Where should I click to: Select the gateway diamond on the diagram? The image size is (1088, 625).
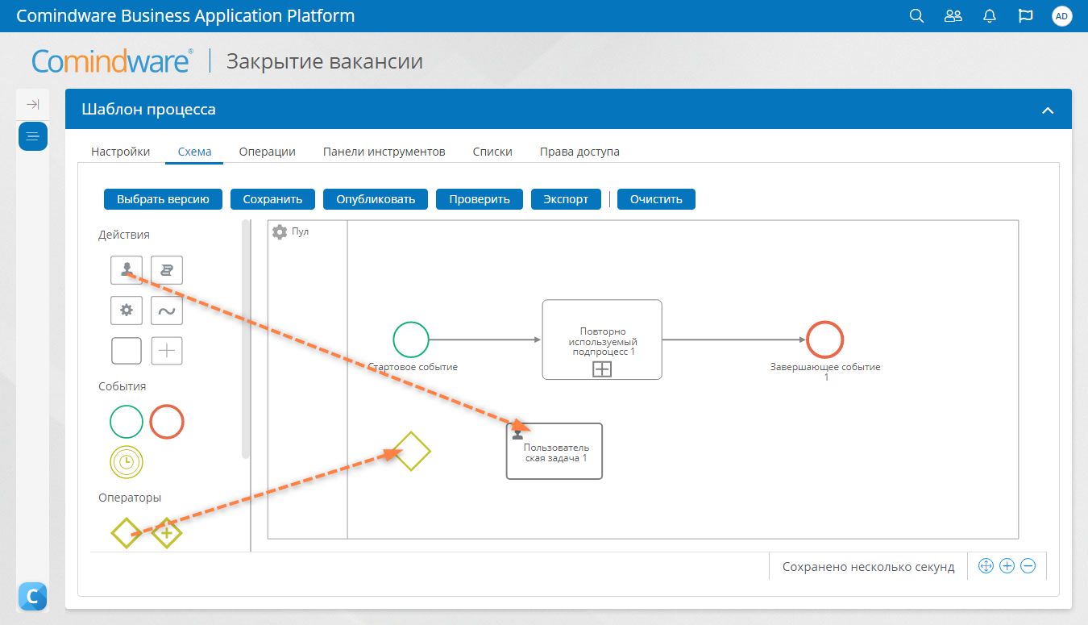click(412, 452)
